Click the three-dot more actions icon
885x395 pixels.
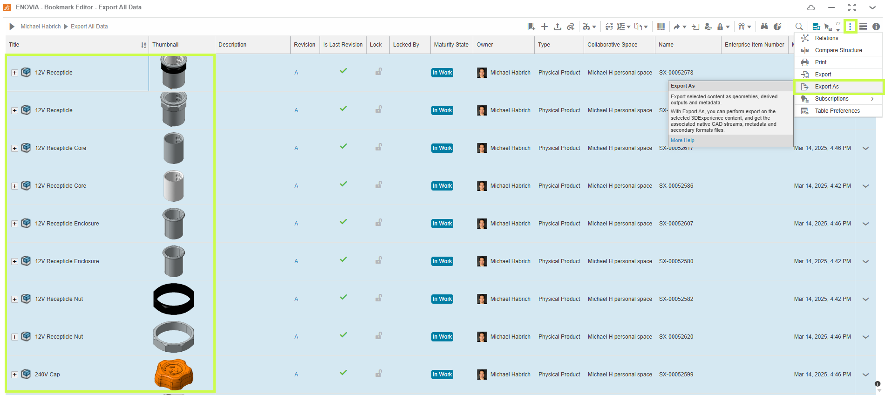click(850, 27)
